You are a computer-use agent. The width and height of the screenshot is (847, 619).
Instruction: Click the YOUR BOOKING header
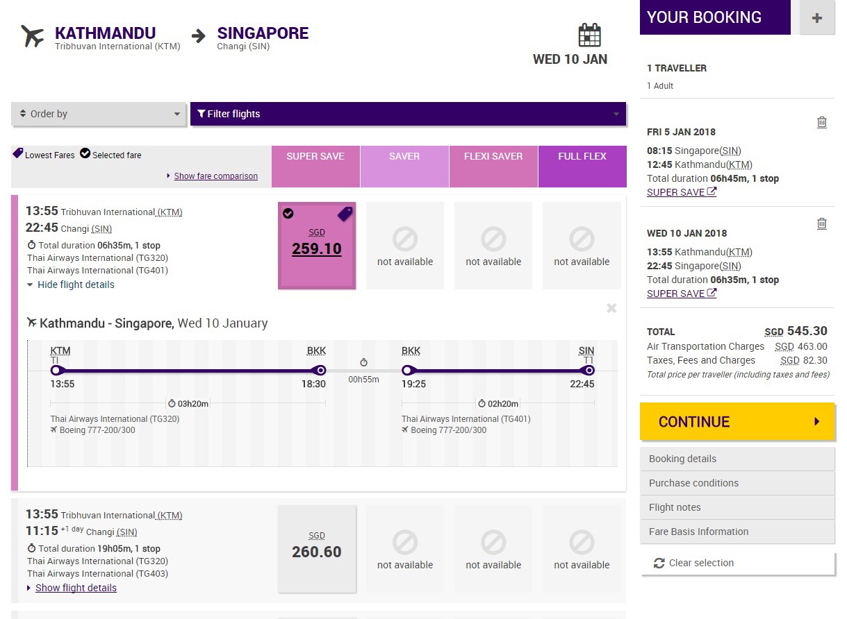coord(715,17)
